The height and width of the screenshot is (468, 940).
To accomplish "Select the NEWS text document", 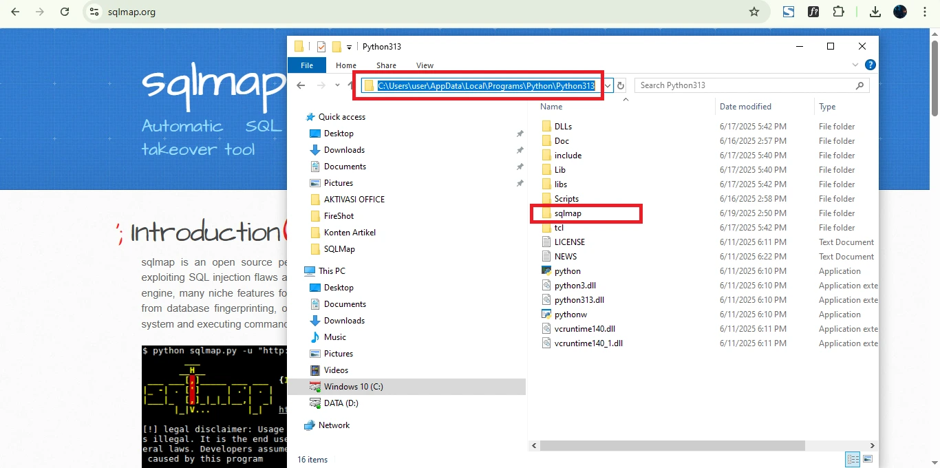I will [x=566, y=257].
